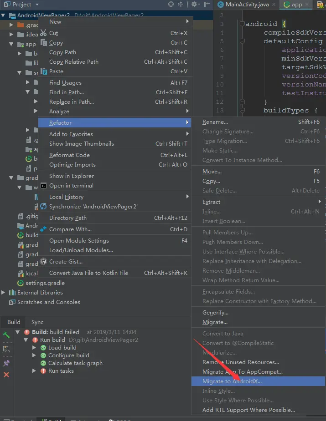The height and width of the screenshot is (421, 326).
Task: Collapse the Run build node
Action: (x=26, y=340)
